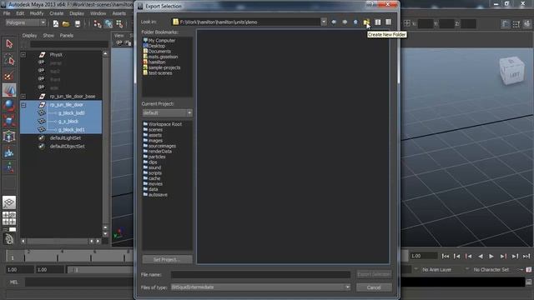
Task: Activate the Select tool arrow
Action: [9, 44]
